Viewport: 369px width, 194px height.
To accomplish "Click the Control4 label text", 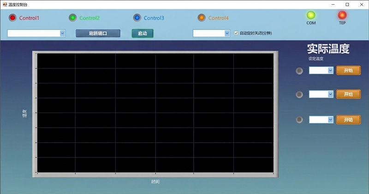I will (x=218, y=18).
